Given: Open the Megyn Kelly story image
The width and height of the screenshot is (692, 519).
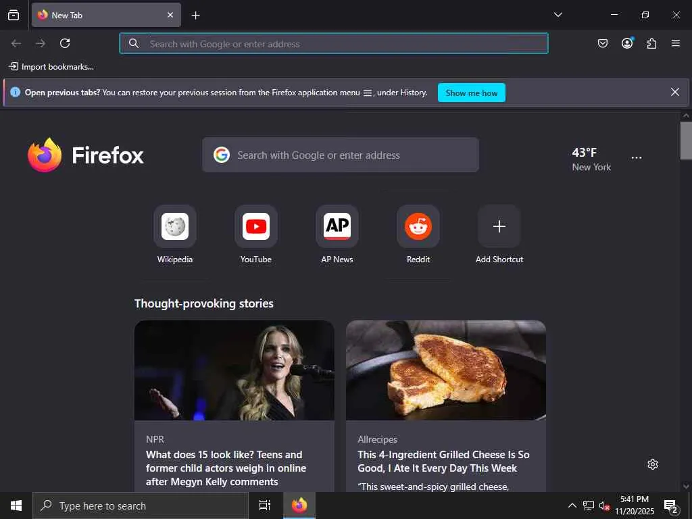Looking at the screenshot, I should [x=234, y=370].
